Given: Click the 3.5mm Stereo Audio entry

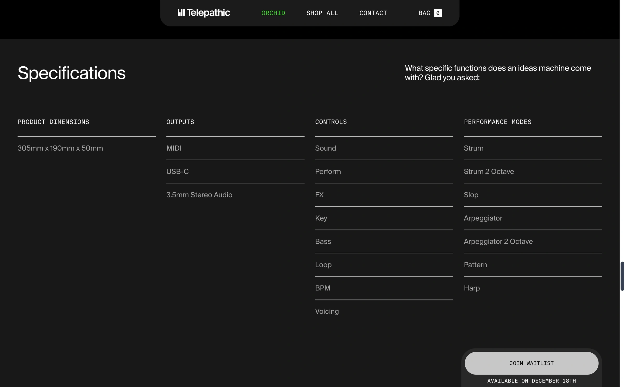Looking at the screenshot, I should (x=199, y=195).
